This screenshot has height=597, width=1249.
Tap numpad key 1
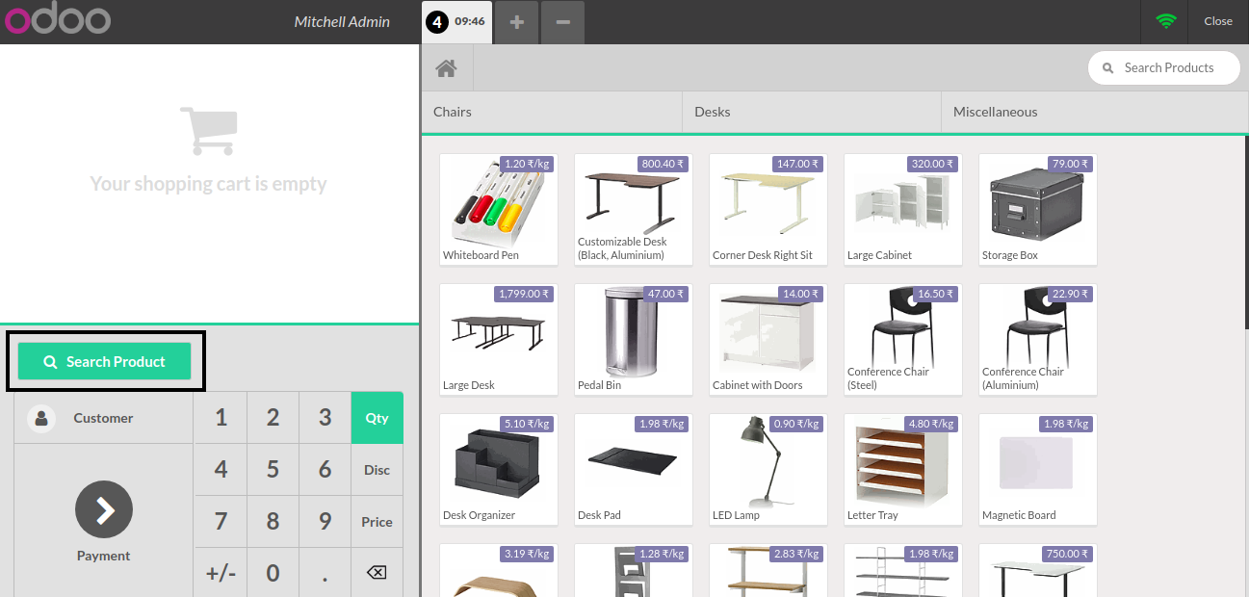click(221, 418)
